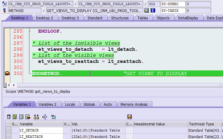Image resolution: width=223 pixels, height=139 pixels.
Task: Click the trash icon to delete variables
Action: click(x=9, y=117)
